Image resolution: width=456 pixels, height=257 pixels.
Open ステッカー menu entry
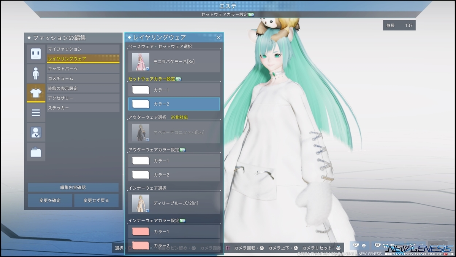pos(83,108)
